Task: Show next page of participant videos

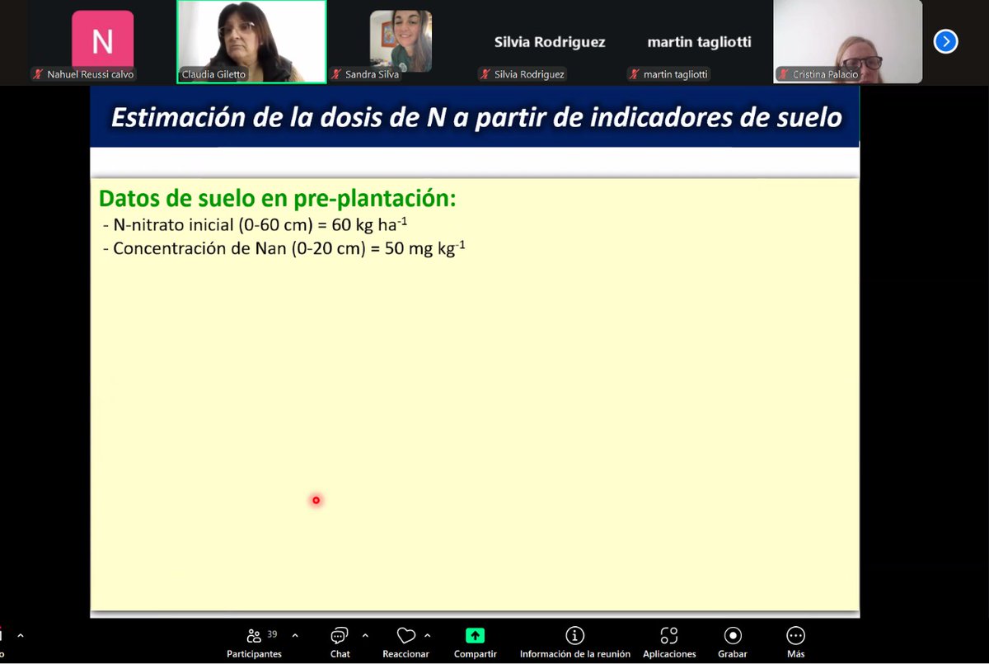Action: click(x=945, y=41)
